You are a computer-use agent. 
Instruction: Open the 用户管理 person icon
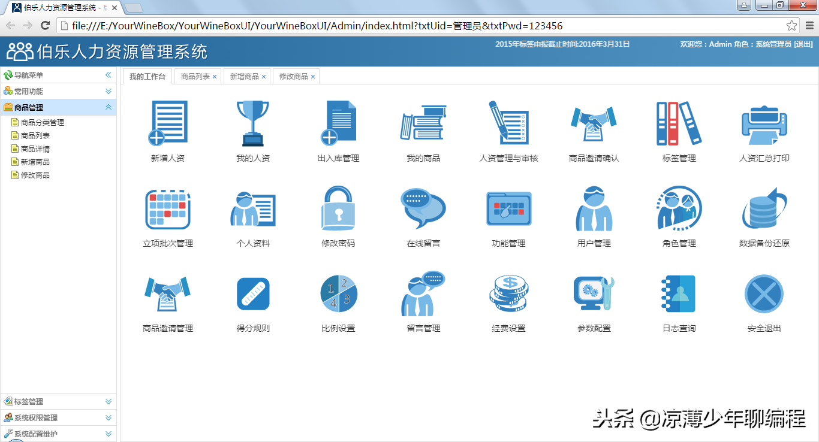594,208
